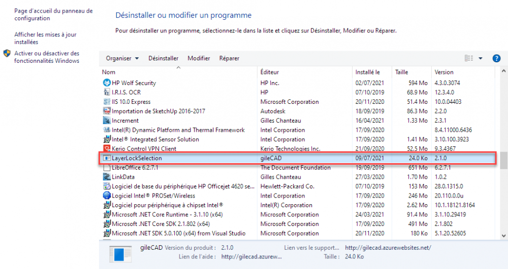The height and width of the screenshot is (269, 508).
Task: Click the Microsoft .NET Core Runtime 3.1.10 icon
Action: [x=107, y=214]
